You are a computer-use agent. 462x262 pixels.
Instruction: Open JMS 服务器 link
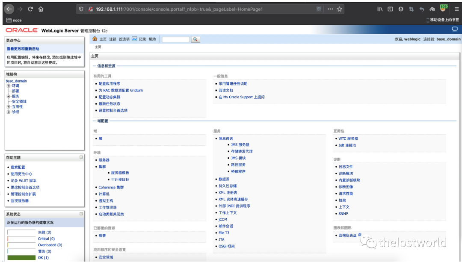(240, 145)
